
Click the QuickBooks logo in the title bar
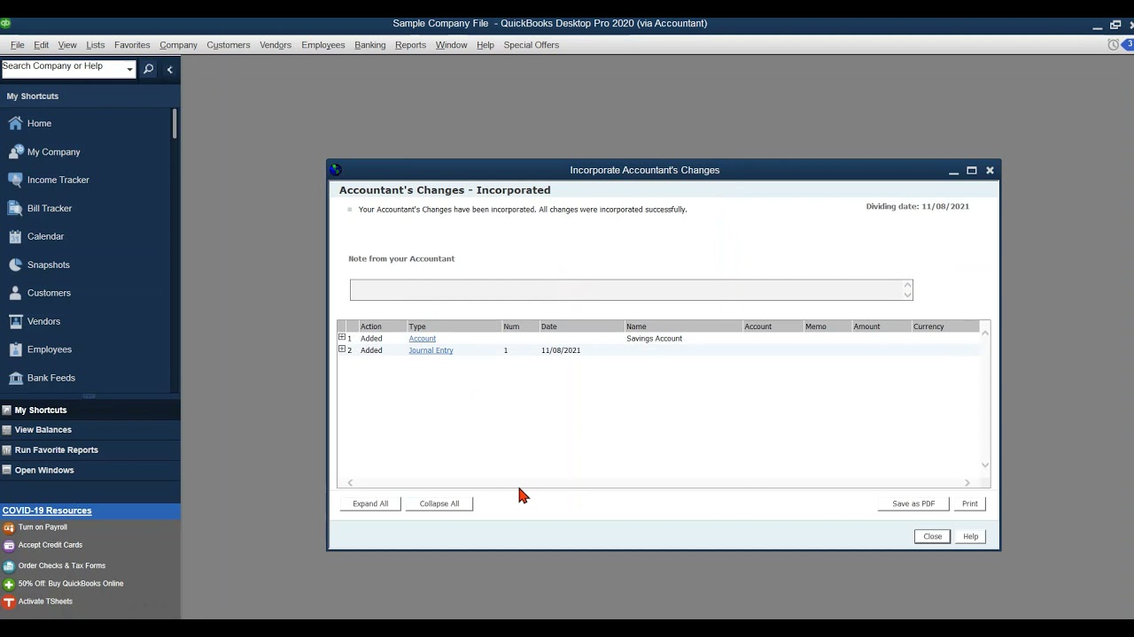5,23
